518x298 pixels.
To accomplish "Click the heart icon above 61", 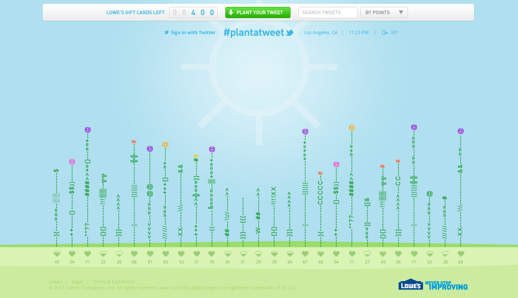I will click(x=150, y=254).
